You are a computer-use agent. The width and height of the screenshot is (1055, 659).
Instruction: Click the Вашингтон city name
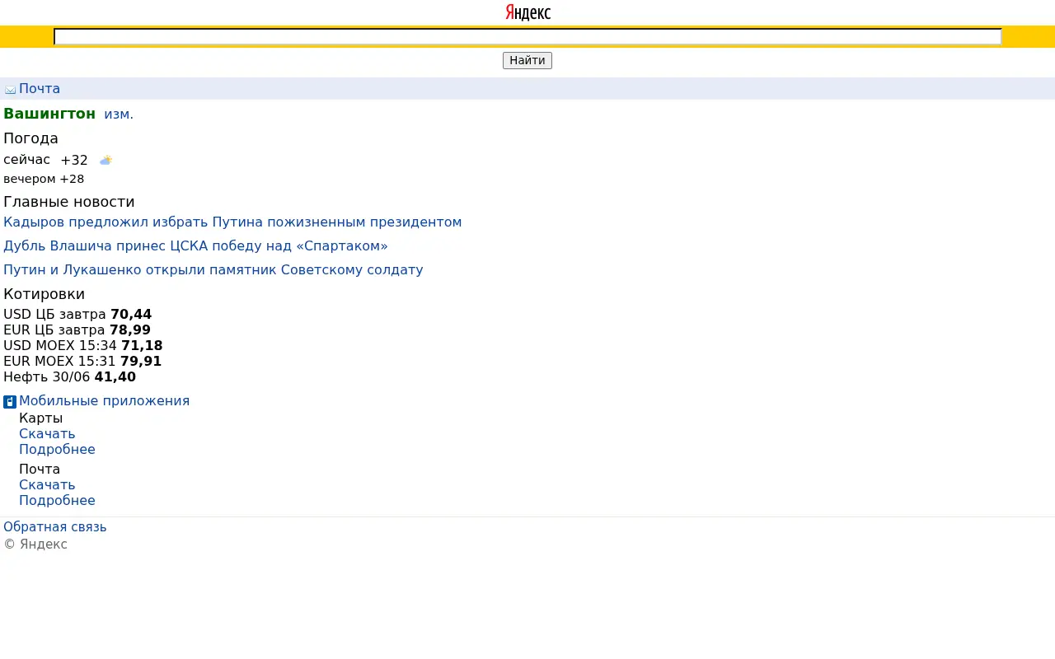point(49,114)
